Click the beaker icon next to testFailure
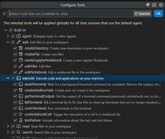 coord(21,120)
